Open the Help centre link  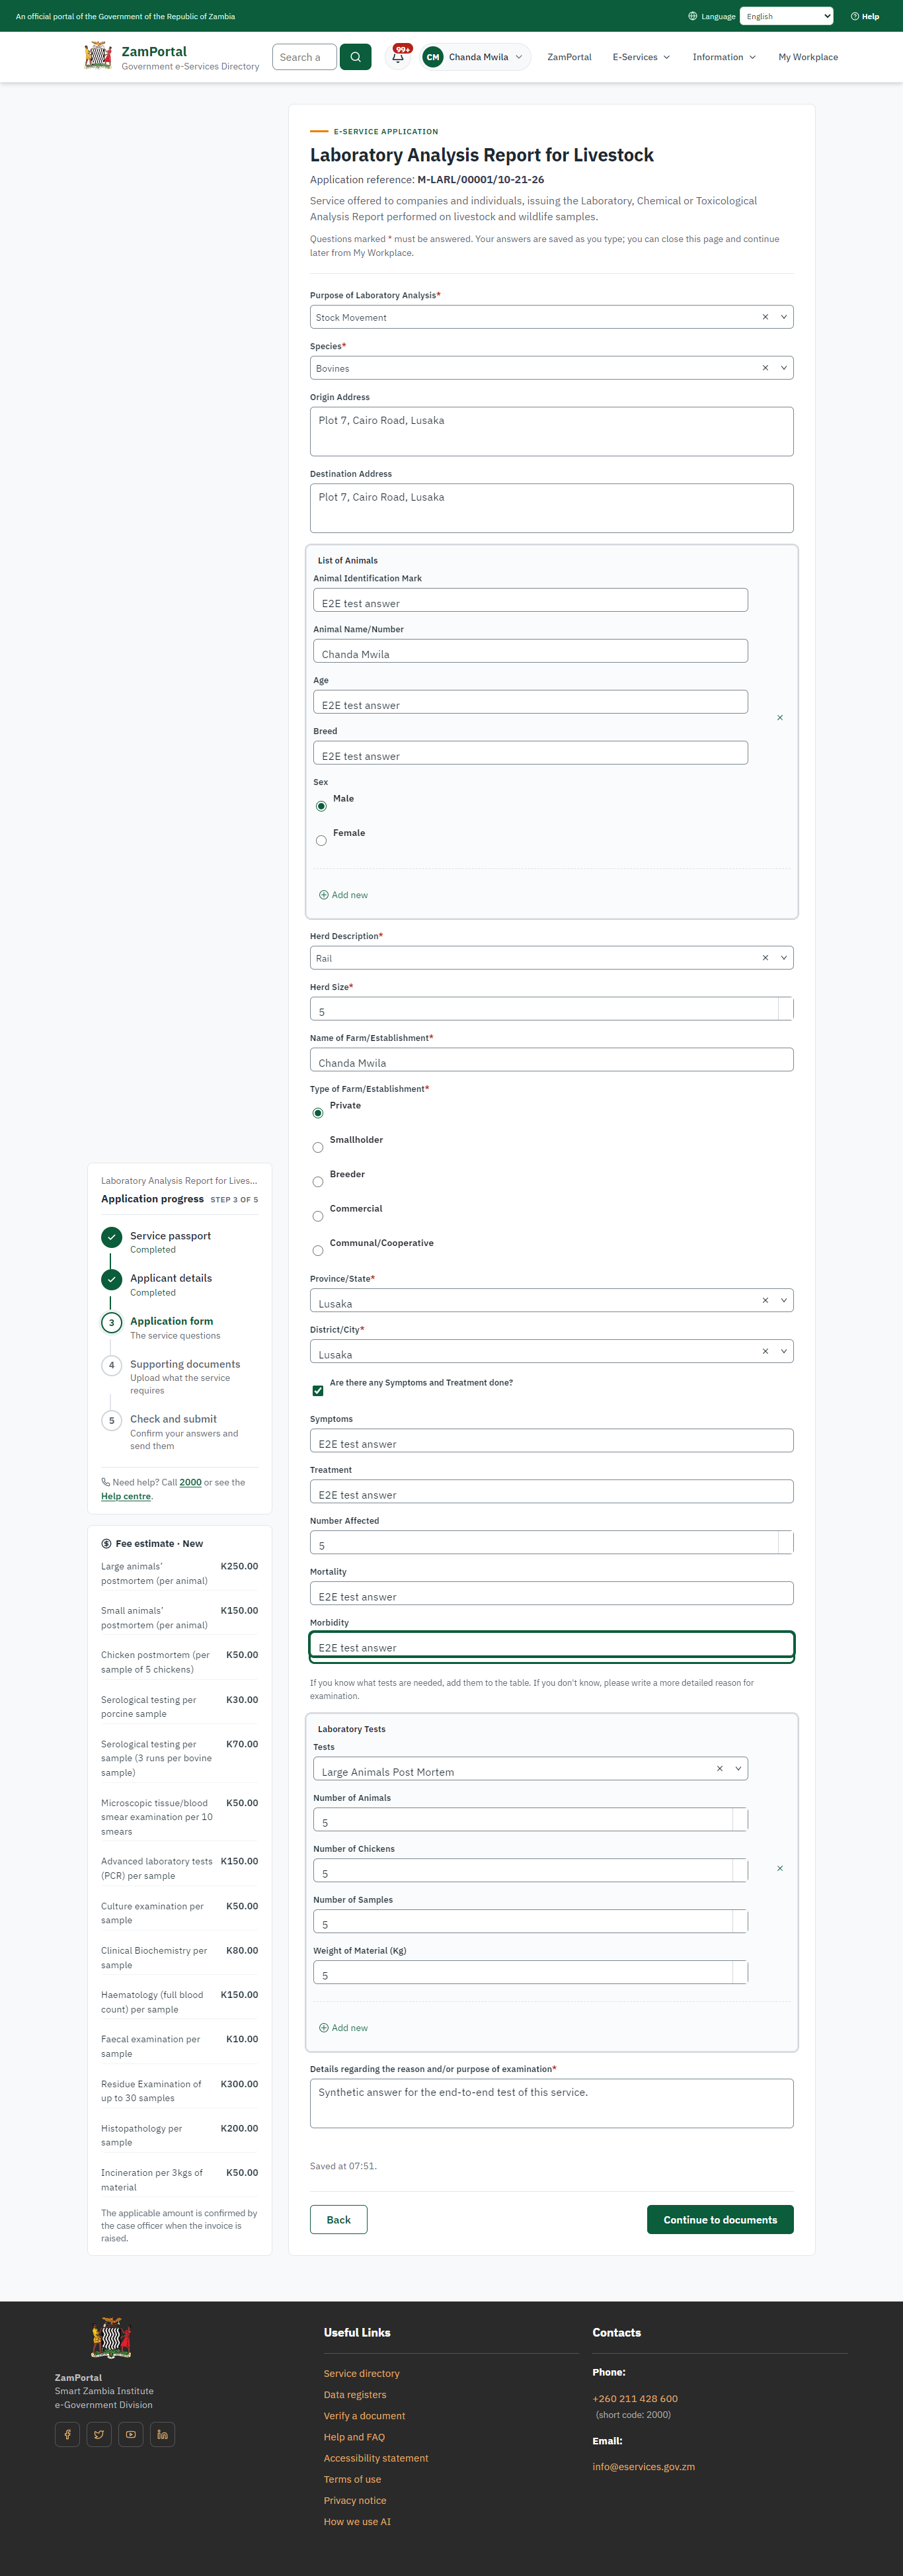point(126,1496)
